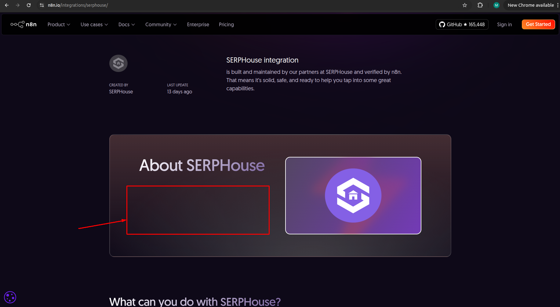The image size is (560, 307).
Task: Click the 'What can you do with SERPHouse?' heading
Action: point(195,302)
